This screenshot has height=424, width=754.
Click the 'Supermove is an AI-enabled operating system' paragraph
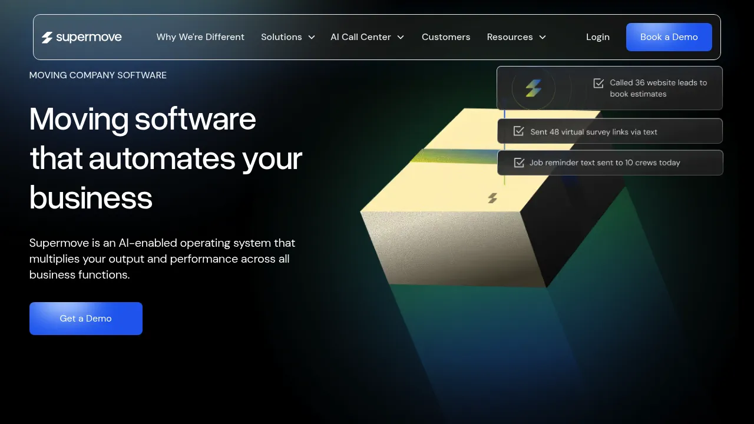click(x=163, y=259)
